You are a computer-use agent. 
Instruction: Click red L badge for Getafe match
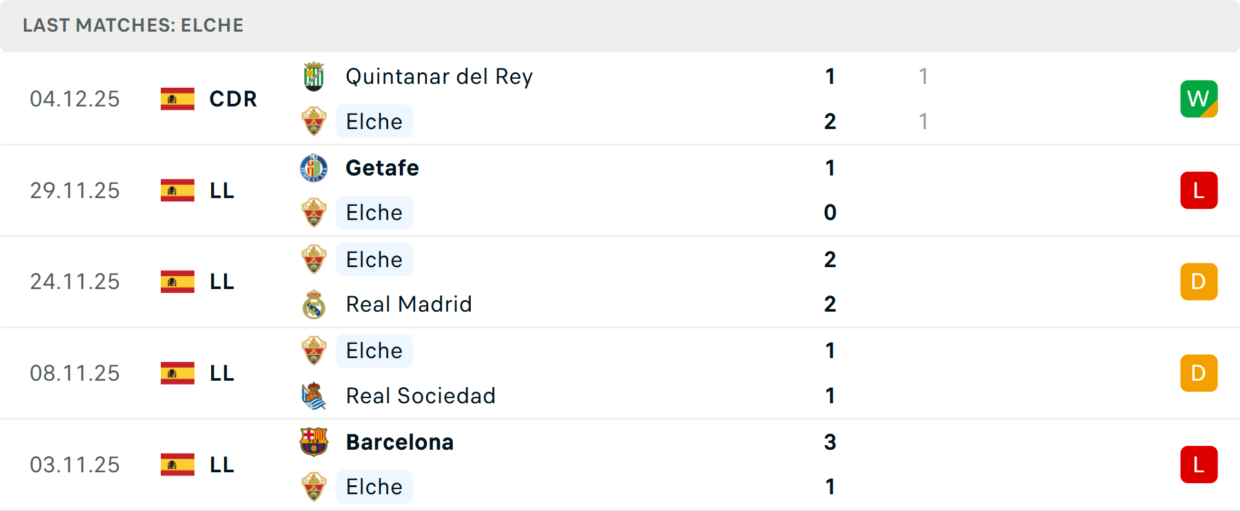click(1199, 190)
